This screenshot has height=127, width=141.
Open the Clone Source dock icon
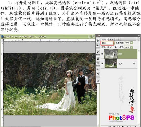click(x=98, y=63)
